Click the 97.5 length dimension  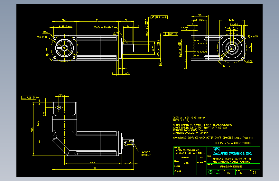point(92,162)
